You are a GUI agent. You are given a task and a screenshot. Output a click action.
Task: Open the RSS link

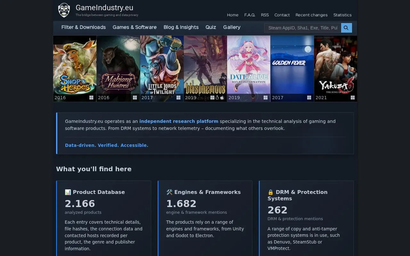[265, 15]
